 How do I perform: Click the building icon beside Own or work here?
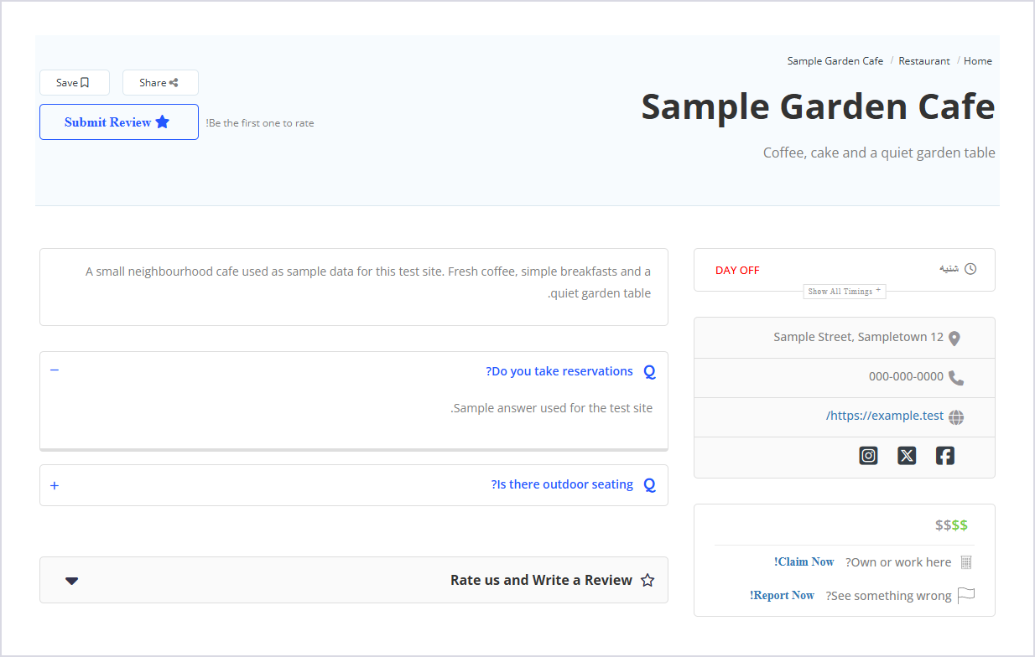point(966,562)
